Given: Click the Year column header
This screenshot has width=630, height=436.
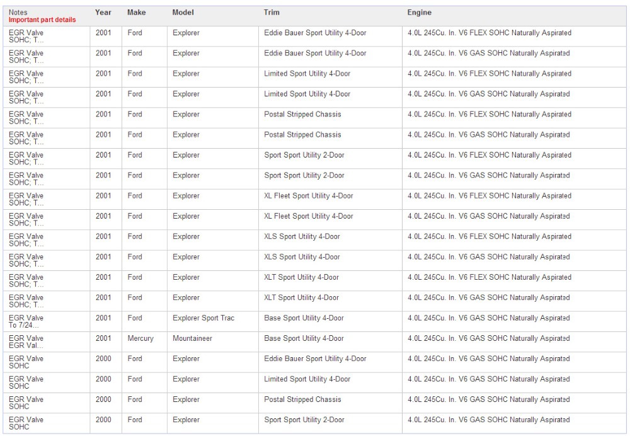Looking at the screenshot, I should coord(103,13).
